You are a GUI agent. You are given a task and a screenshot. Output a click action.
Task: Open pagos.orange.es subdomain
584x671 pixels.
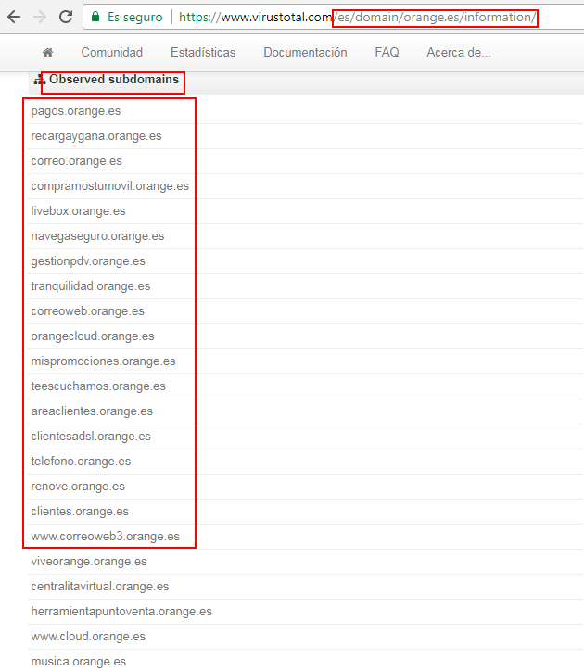(75, 111)
